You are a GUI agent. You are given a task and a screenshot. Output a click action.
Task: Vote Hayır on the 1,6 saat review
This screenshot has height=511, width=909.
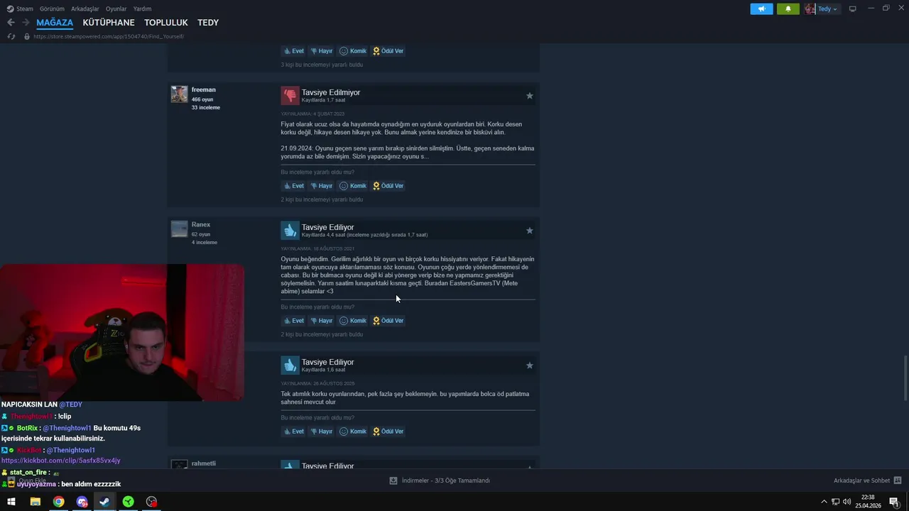[x=322, y=432]
